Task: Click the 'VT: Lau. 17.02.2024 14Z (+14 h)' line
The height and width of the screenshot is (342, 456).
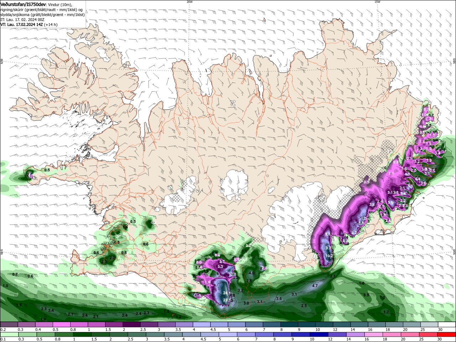Action: point(29,25)
